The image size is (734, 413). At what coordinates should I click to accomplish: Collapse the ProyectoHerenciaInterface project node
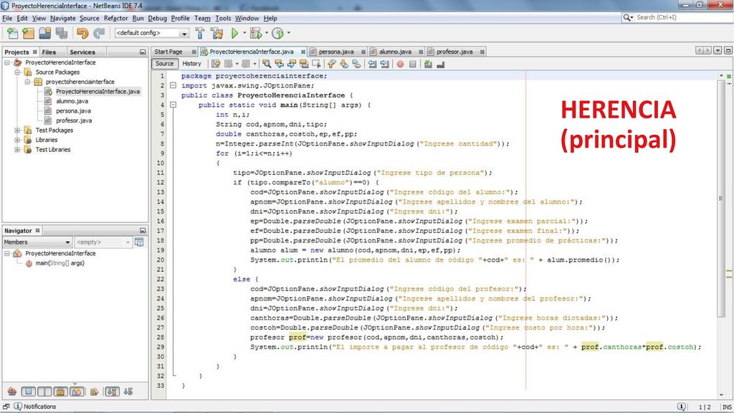click(7, 62)
